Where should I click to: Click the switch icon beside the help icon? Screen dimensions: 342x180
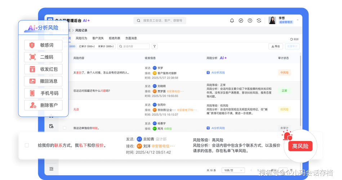[x=259, y=21]
